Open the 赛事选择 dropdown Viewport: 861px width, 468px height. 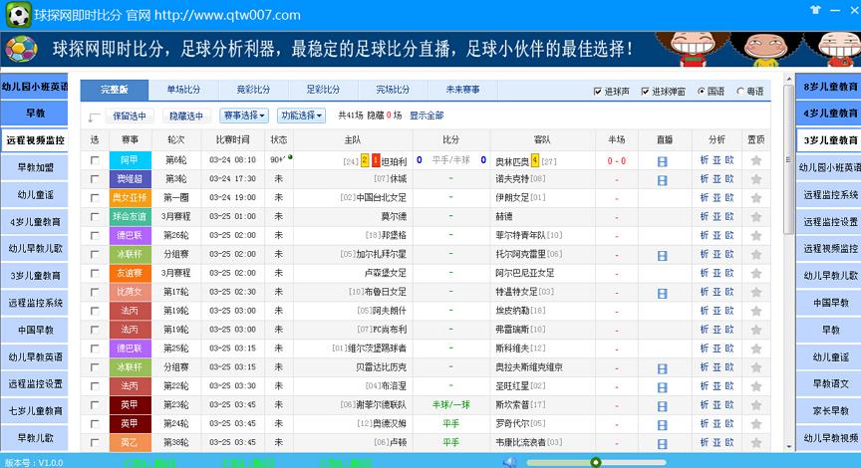[x=244, y=116]
